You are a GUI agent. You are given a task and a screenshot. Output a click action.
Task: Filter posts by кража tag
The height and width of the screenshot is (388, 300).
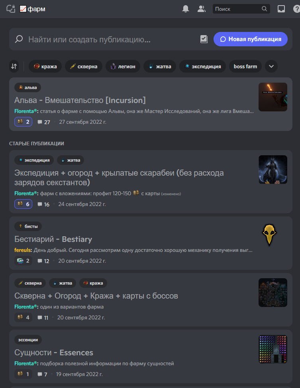click(45, 66)
